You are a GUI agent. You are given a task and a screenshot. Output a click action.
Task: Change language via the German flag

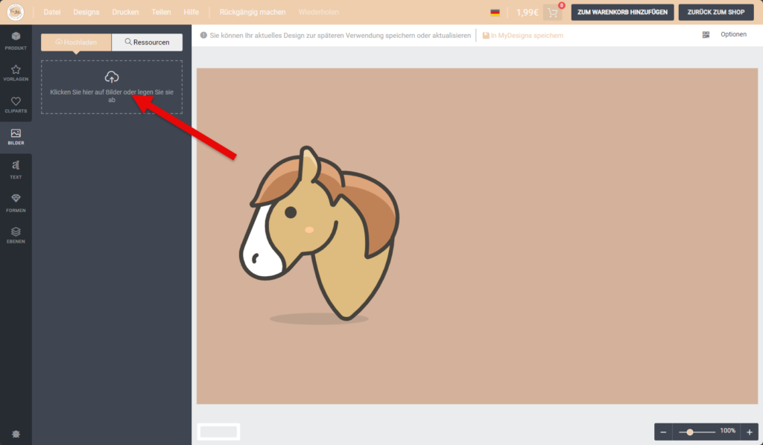click(495, 13)
